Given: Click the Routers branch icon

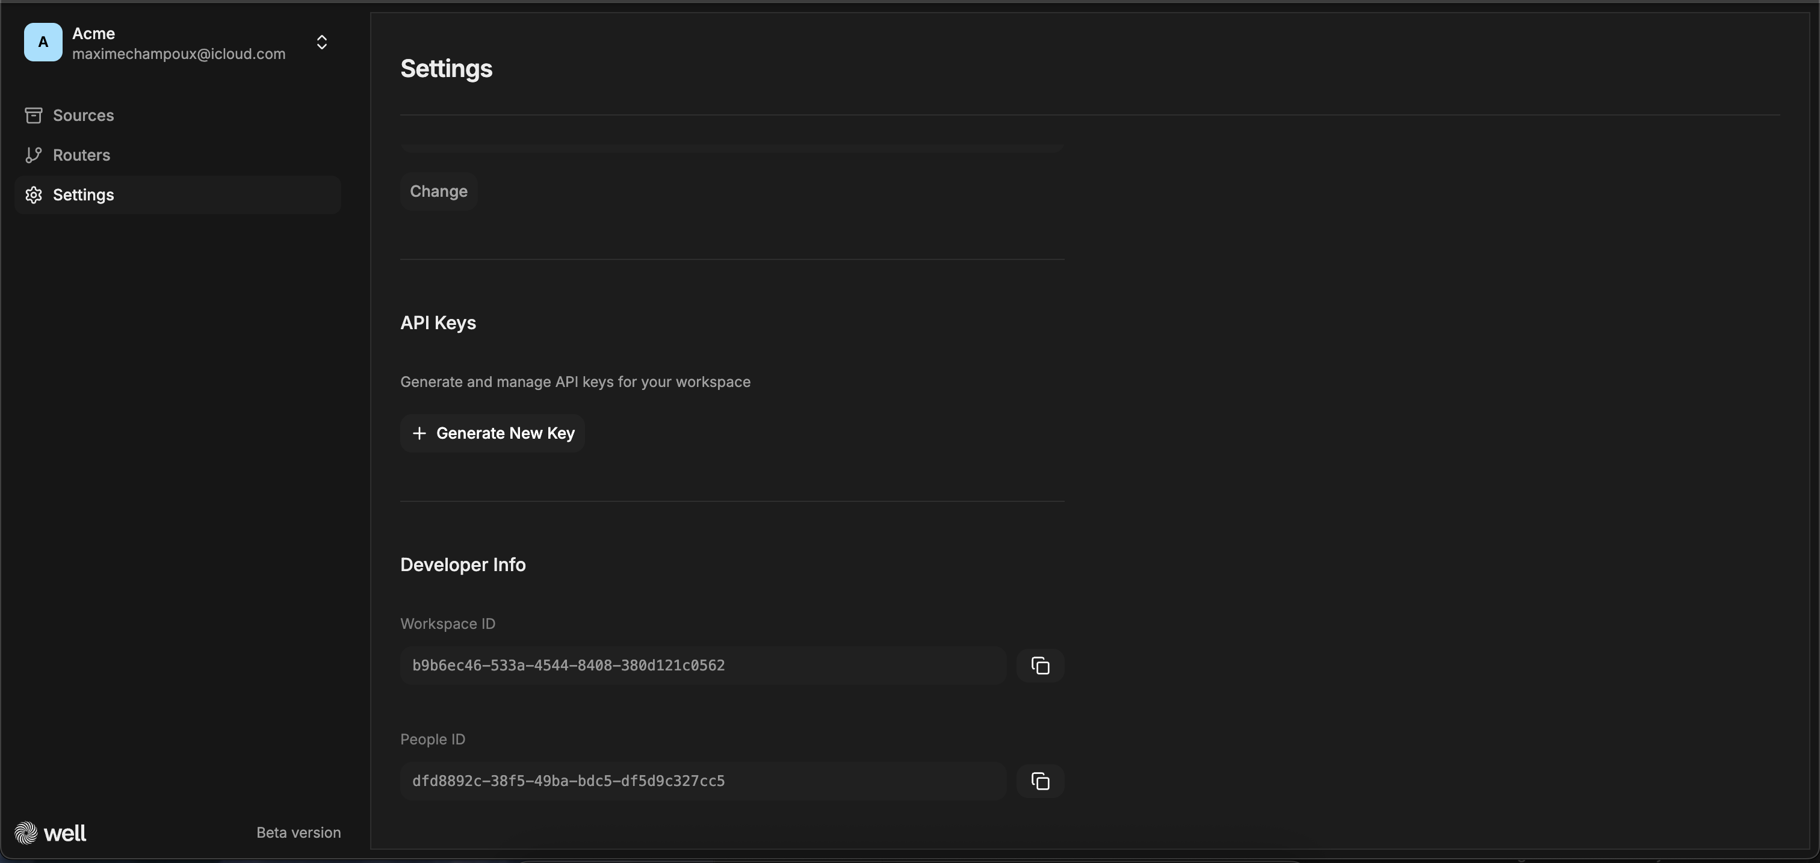Looking at the screenshot, I should [x=33, y=155].
